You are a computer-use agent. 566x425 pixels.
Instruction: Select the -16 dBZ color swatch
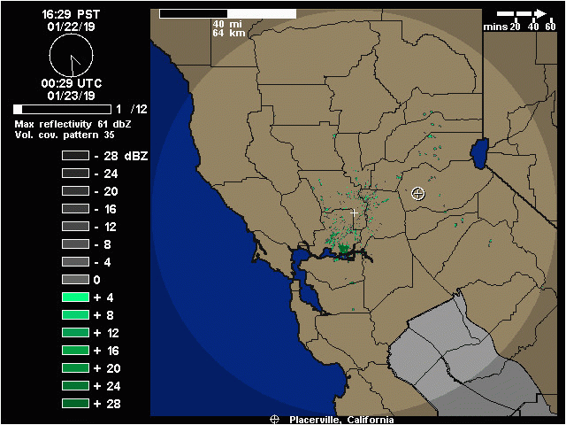pyautogui.click(x=75, y=209)
